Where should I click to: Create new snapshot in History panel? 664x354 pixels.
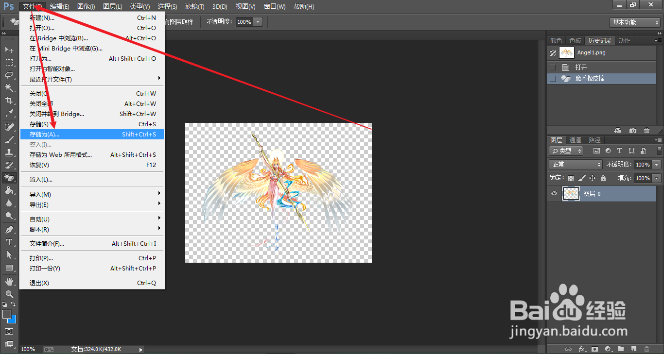[x=632, y=131]
